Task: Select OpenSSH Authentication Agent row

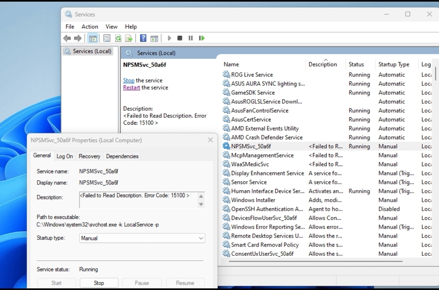Action: click(327, 209)
